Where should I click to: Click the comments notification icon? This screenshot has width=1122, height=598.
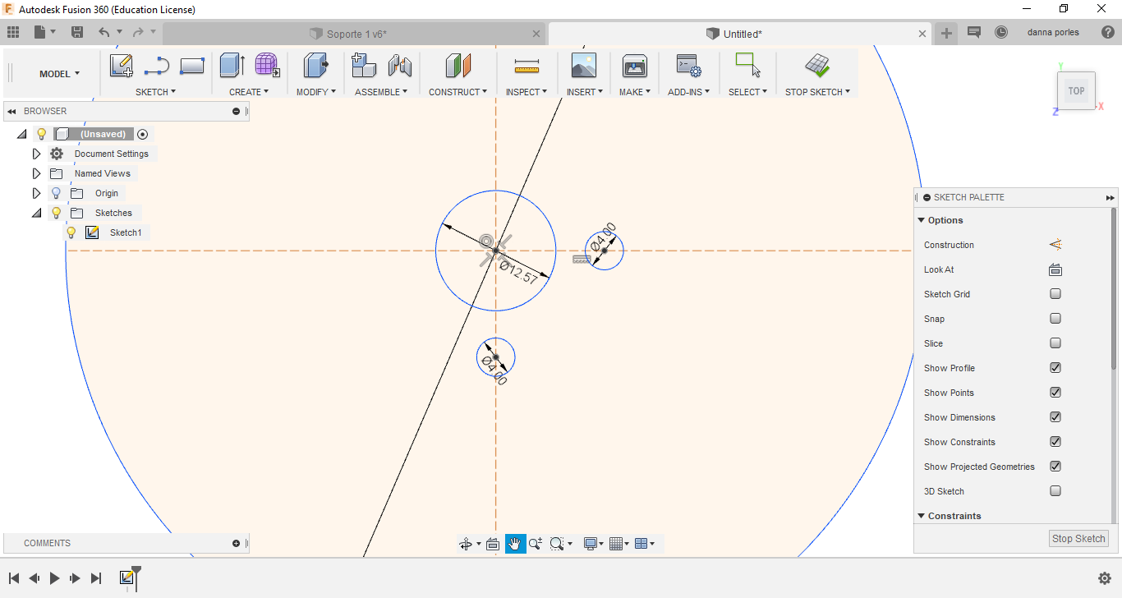coord(974,32)
